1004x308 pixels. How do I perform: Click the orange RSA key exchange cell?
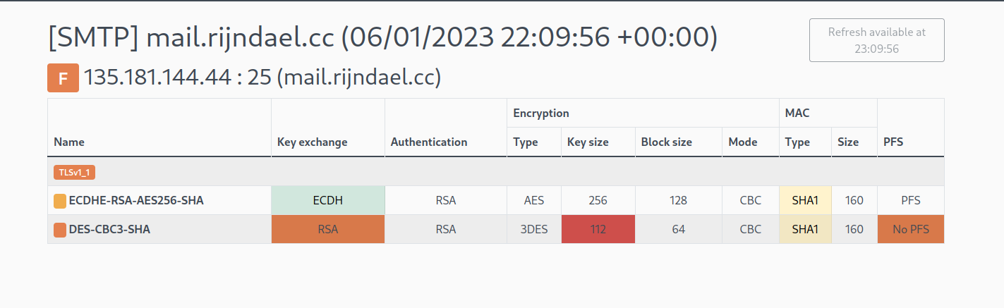click(x=327, y=230)
